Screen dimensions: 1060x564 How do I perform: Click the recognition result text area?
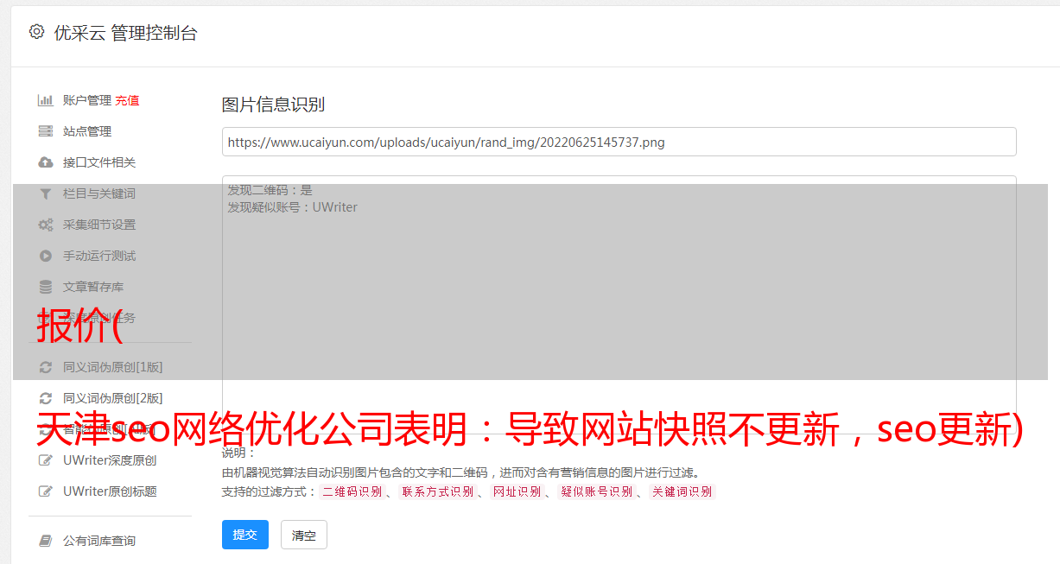click(619, 305)
